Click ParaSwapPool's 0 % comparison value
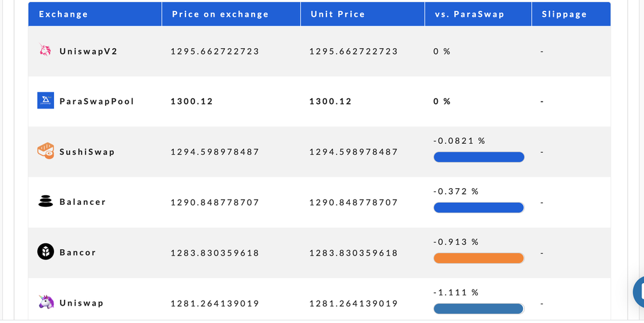The height and width of the screenshot is (323, 644). pos(442,101)
